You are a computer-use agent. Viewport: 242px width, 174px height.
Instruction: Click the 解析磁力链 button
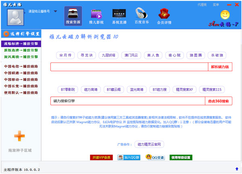click(x=220, y=67)
